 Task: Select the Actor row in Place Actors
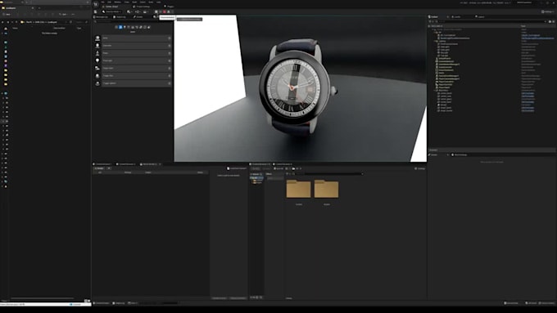(137, 38)
